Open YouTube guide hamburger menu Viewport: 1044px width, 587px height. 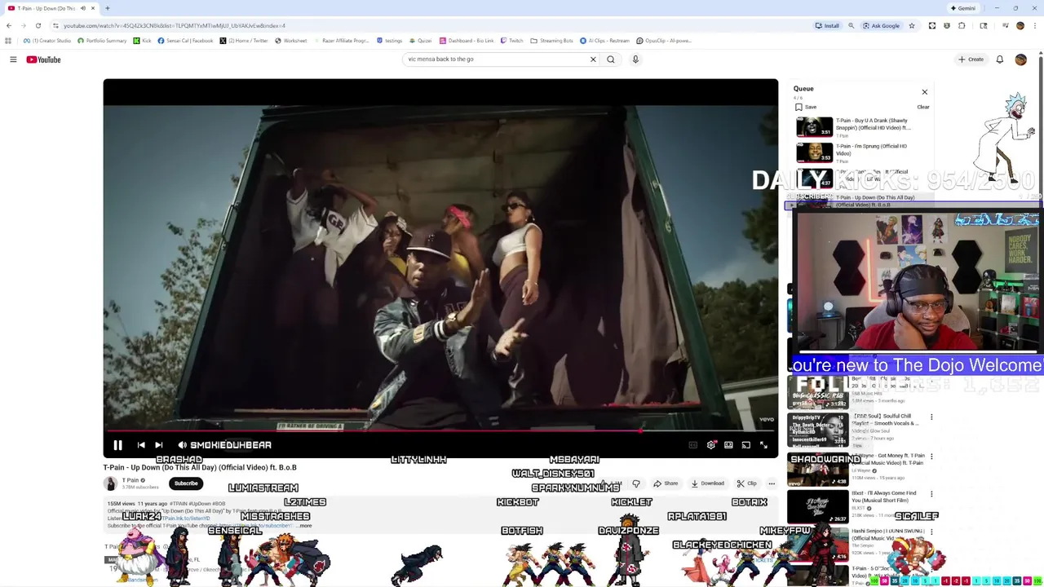13,60
